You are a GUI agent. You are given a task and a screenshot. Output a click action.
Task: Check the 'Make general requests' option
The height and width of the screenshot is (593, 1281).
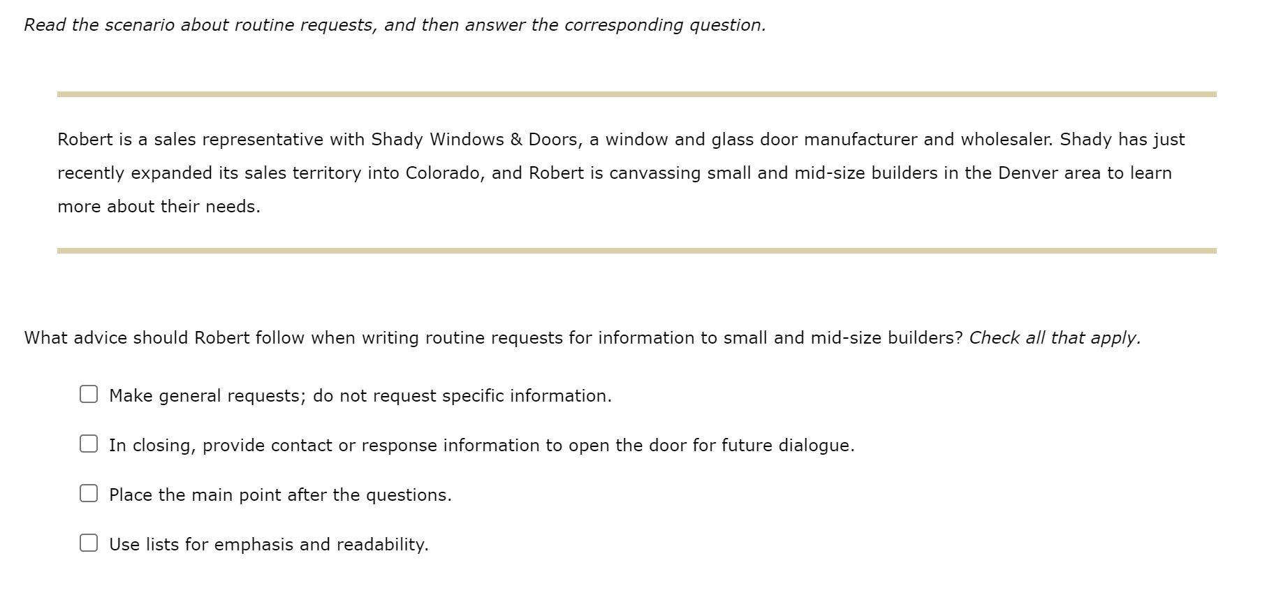coord(89,395)
